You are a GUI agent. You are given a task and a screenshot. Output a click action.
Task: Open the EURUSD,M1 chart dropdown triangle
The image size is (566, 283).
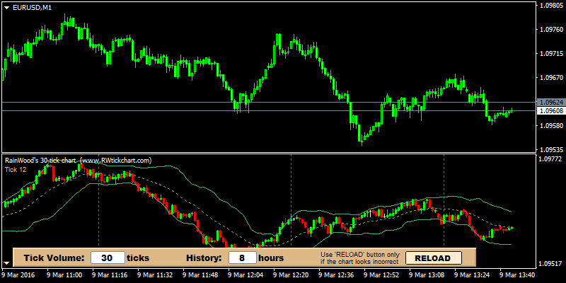pyautogui.click(x=6, y=7)
